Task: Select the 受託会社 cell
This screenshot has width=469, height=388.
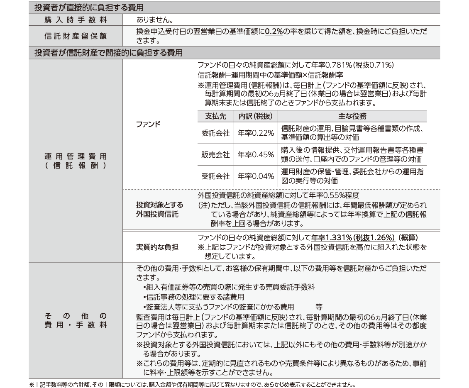Action: click(x=215, y=176)
